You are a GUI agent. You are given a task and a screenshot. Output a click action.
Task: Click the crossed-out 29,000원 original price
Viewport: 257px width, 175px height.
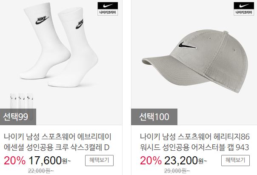pyautogui.click(x=177, y=171)
